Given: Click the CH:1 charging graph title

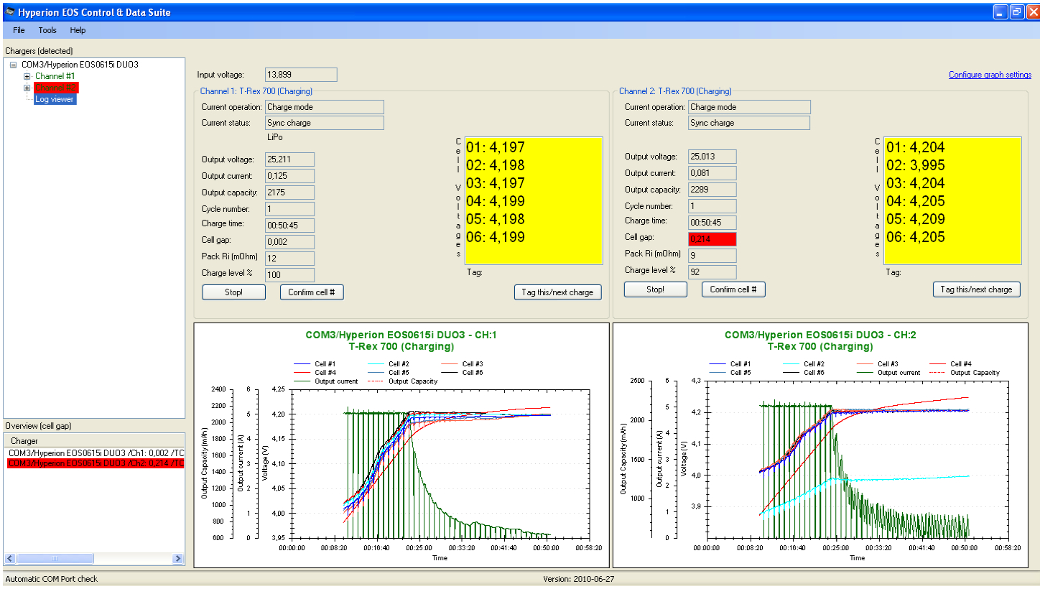Looking at the screenshot, I should [x=401, y=340].
